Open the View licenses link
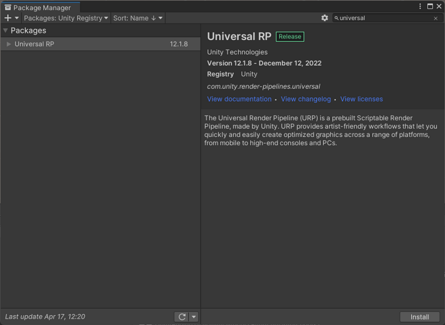 coord(362,99)
